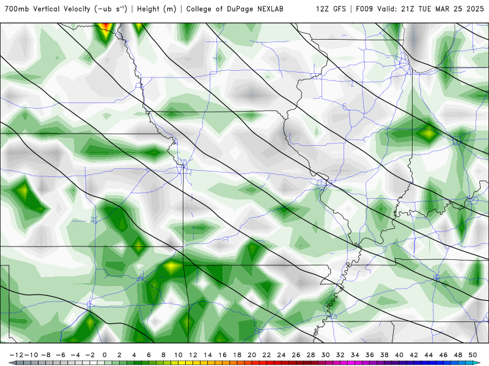Click the "40" color scale label
This screenshot has height=366, width=489.
pyautogui.click(x=399, y=355)
